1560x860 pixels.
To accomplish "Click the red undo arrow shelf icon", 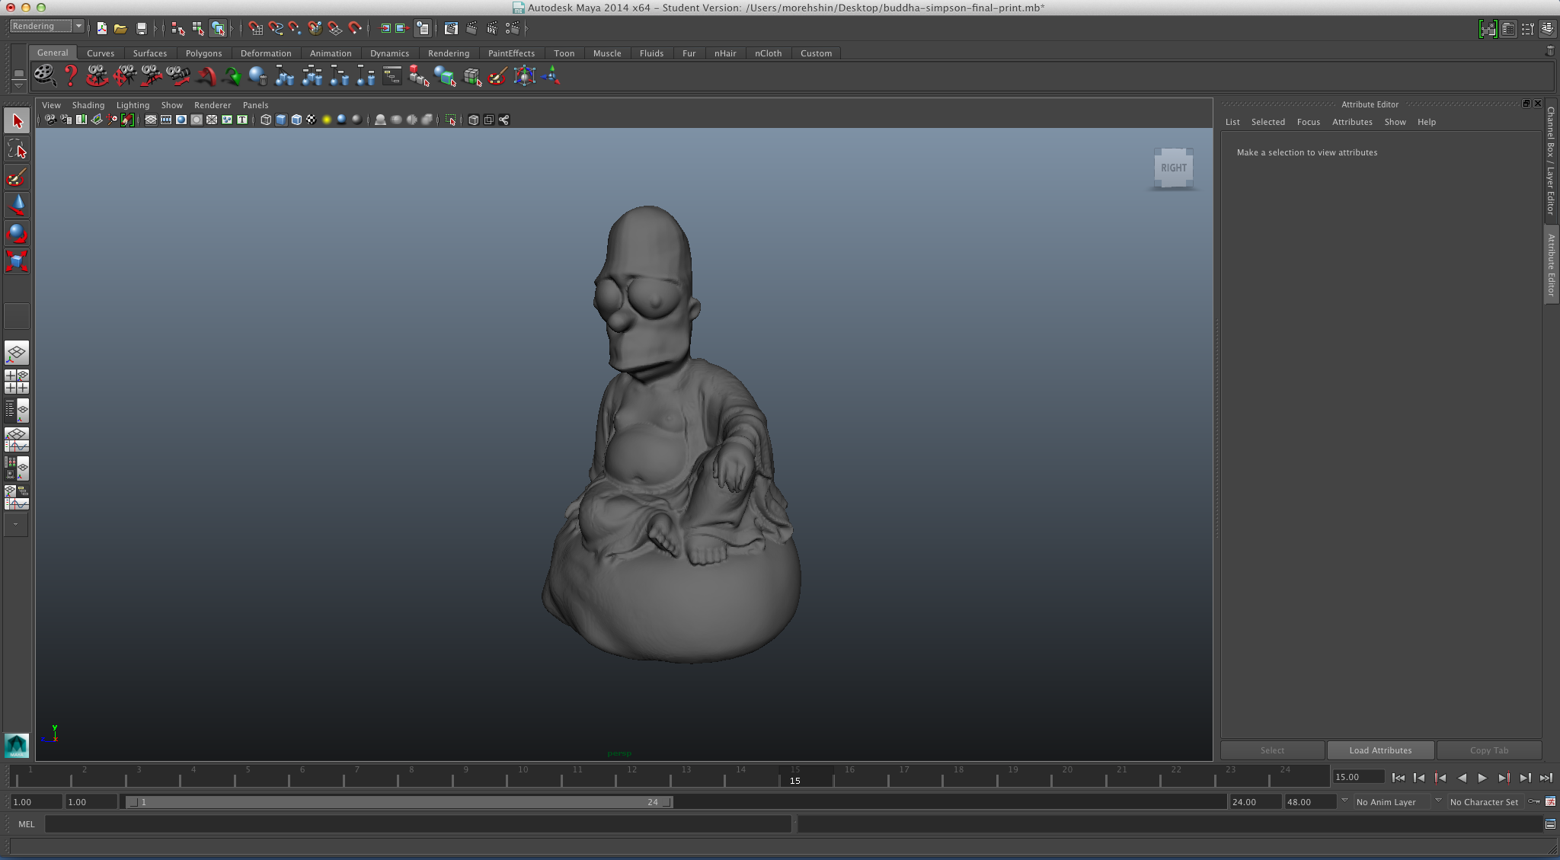I will 206,75.
